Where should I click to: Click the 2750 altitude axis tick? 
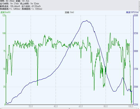pos(136,69)
